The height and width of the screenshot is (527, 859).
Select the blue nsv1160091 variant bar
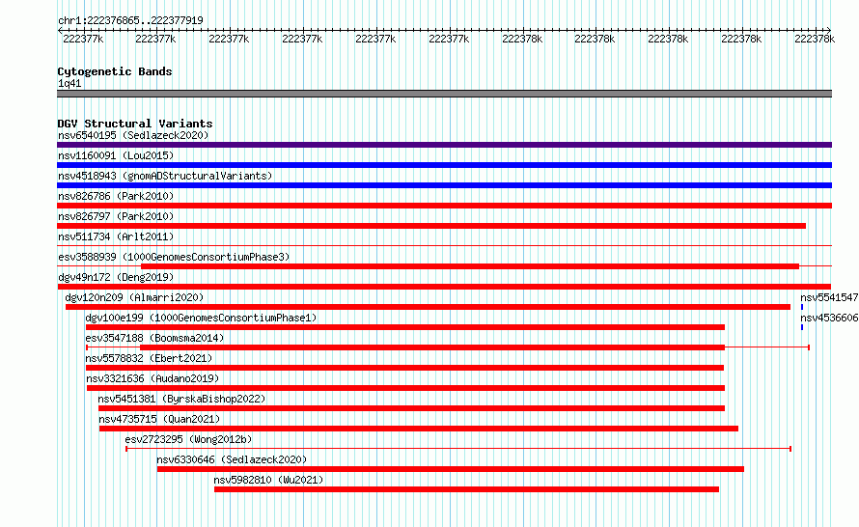click(444, 165)
